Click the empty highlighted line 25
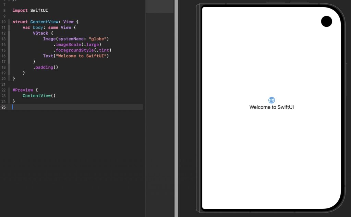Image resolution: width=351 pixels, height=217 pixels. point(77,107)
